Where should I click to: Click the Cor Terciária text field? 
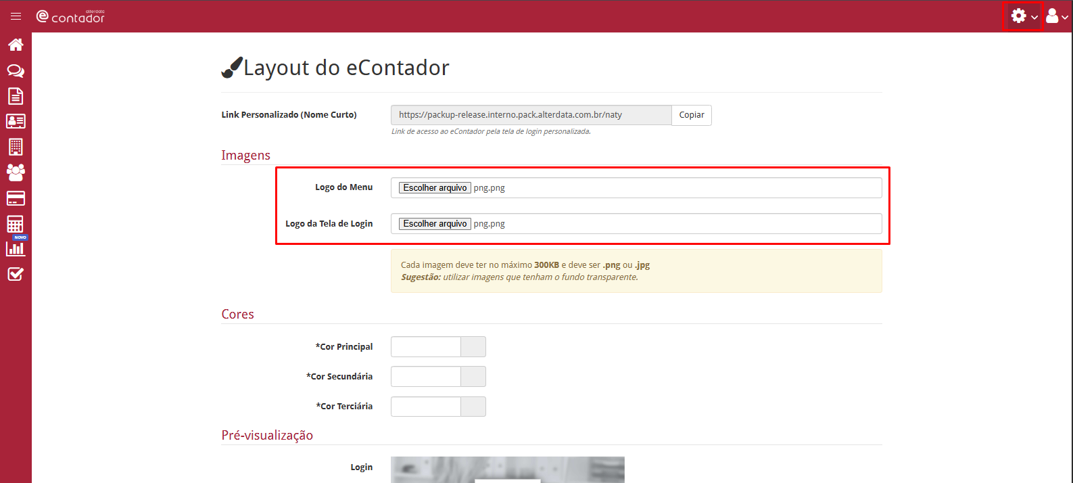(426, 407)
